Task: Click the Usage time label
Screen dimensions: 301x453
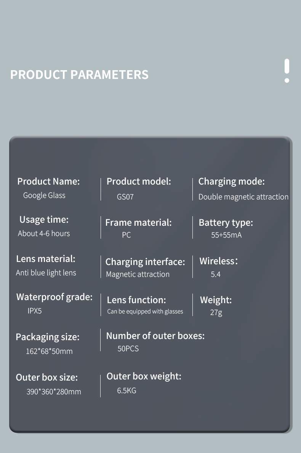Action: coord(44,220)
